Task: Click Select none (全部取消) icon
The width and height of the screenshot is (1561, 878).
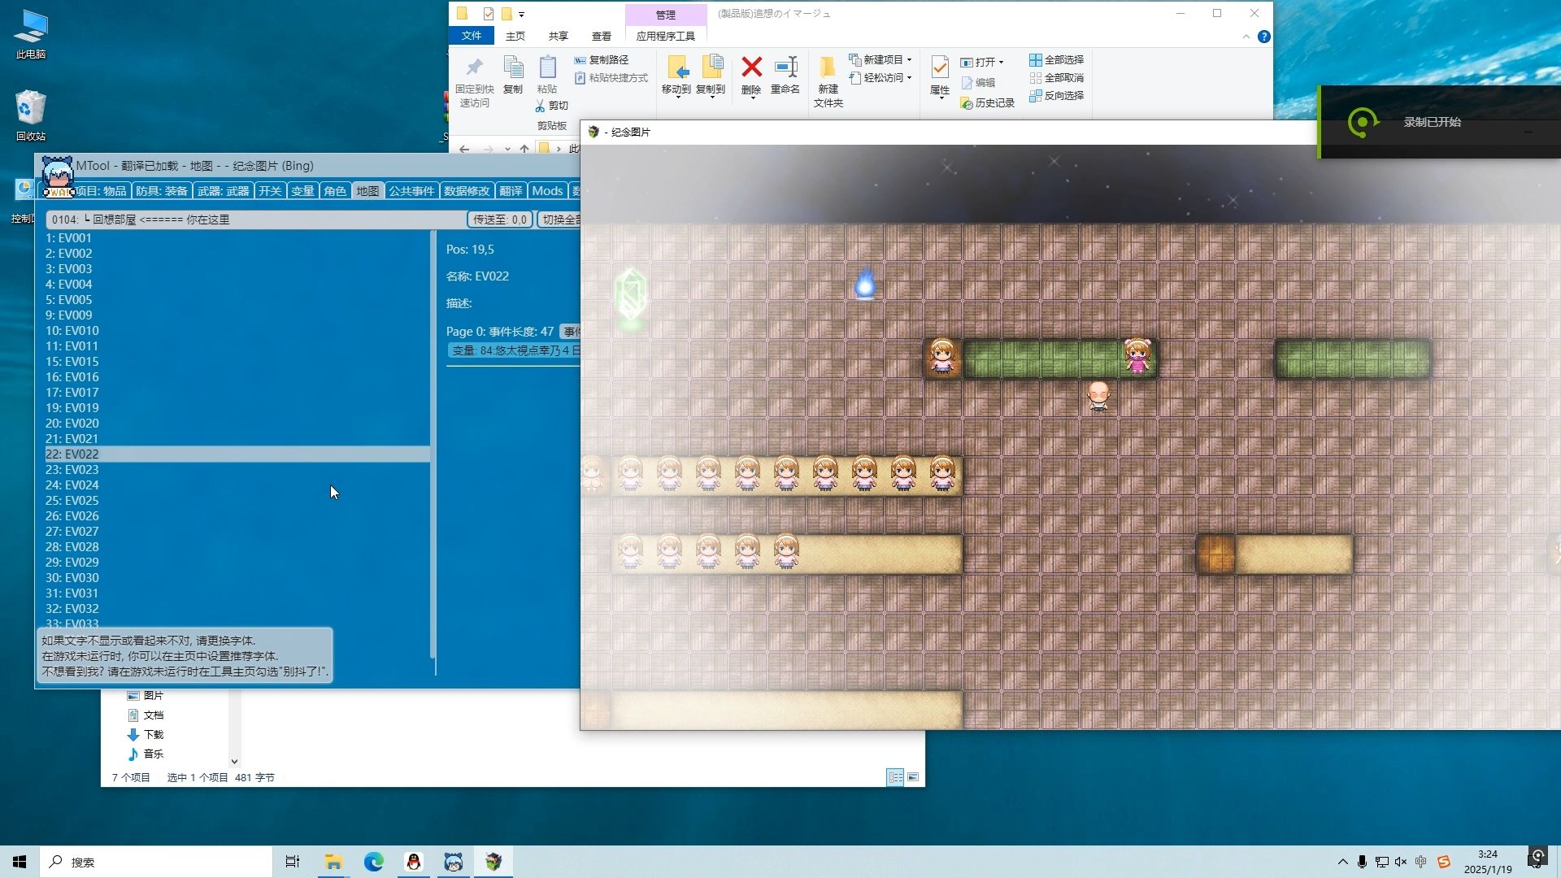Action: 1036,78
